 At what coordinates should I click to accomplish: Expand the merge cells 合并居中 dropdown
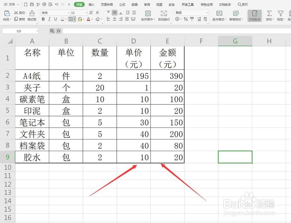click(x=154, y=19)
